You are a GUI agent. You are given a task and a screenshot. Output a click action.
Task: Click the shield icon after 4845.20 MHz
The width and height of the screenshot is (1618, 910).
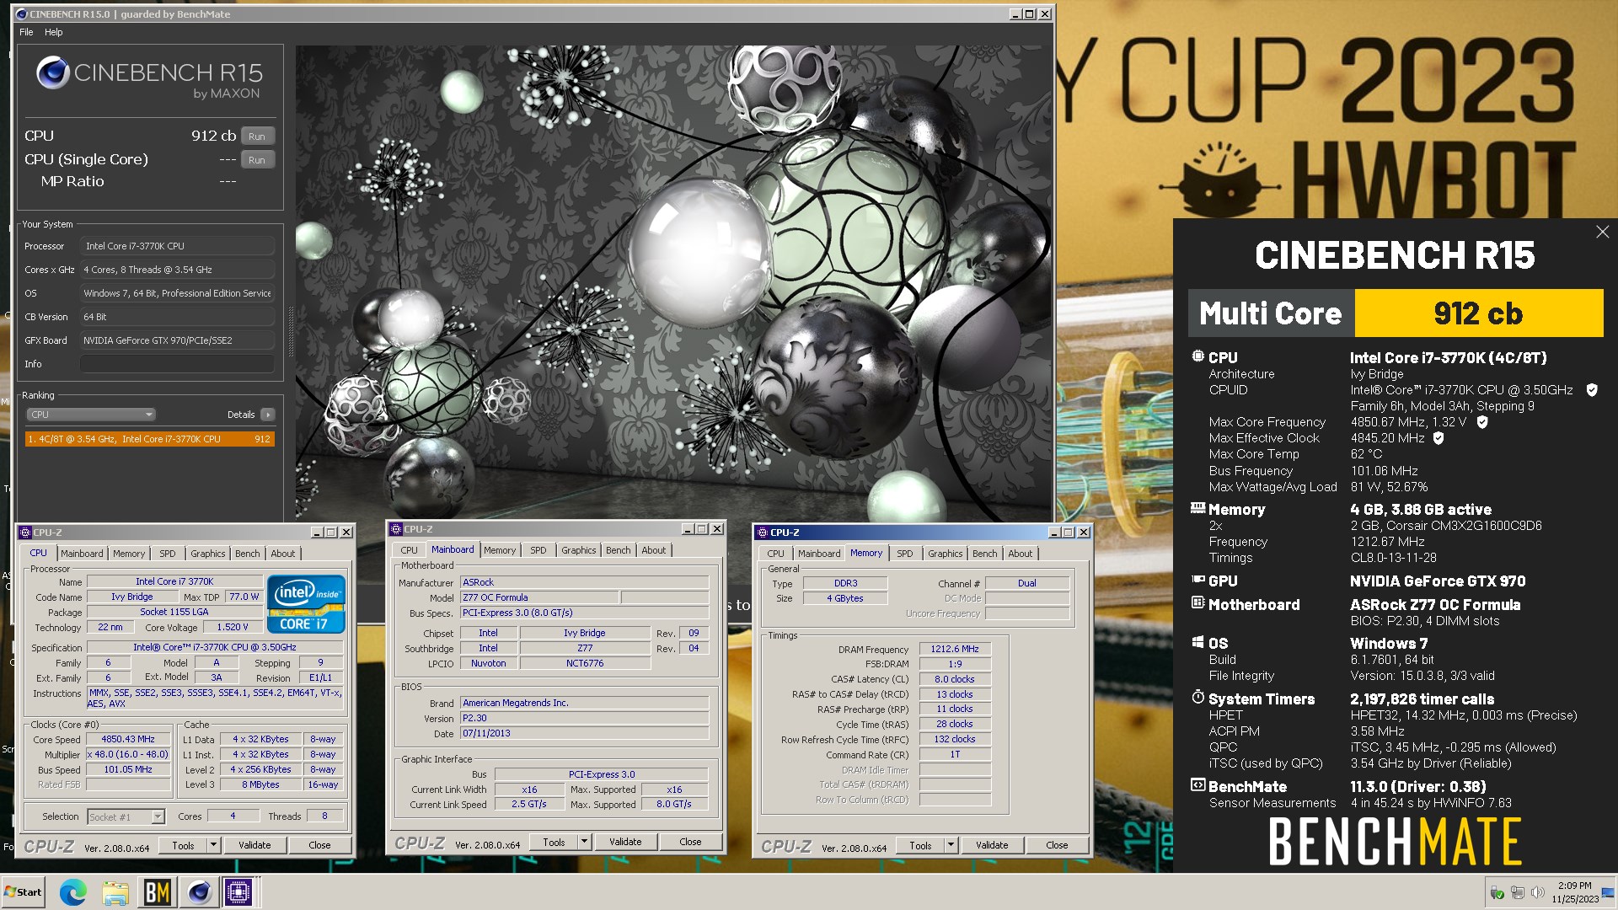[x=1439, y=438]
